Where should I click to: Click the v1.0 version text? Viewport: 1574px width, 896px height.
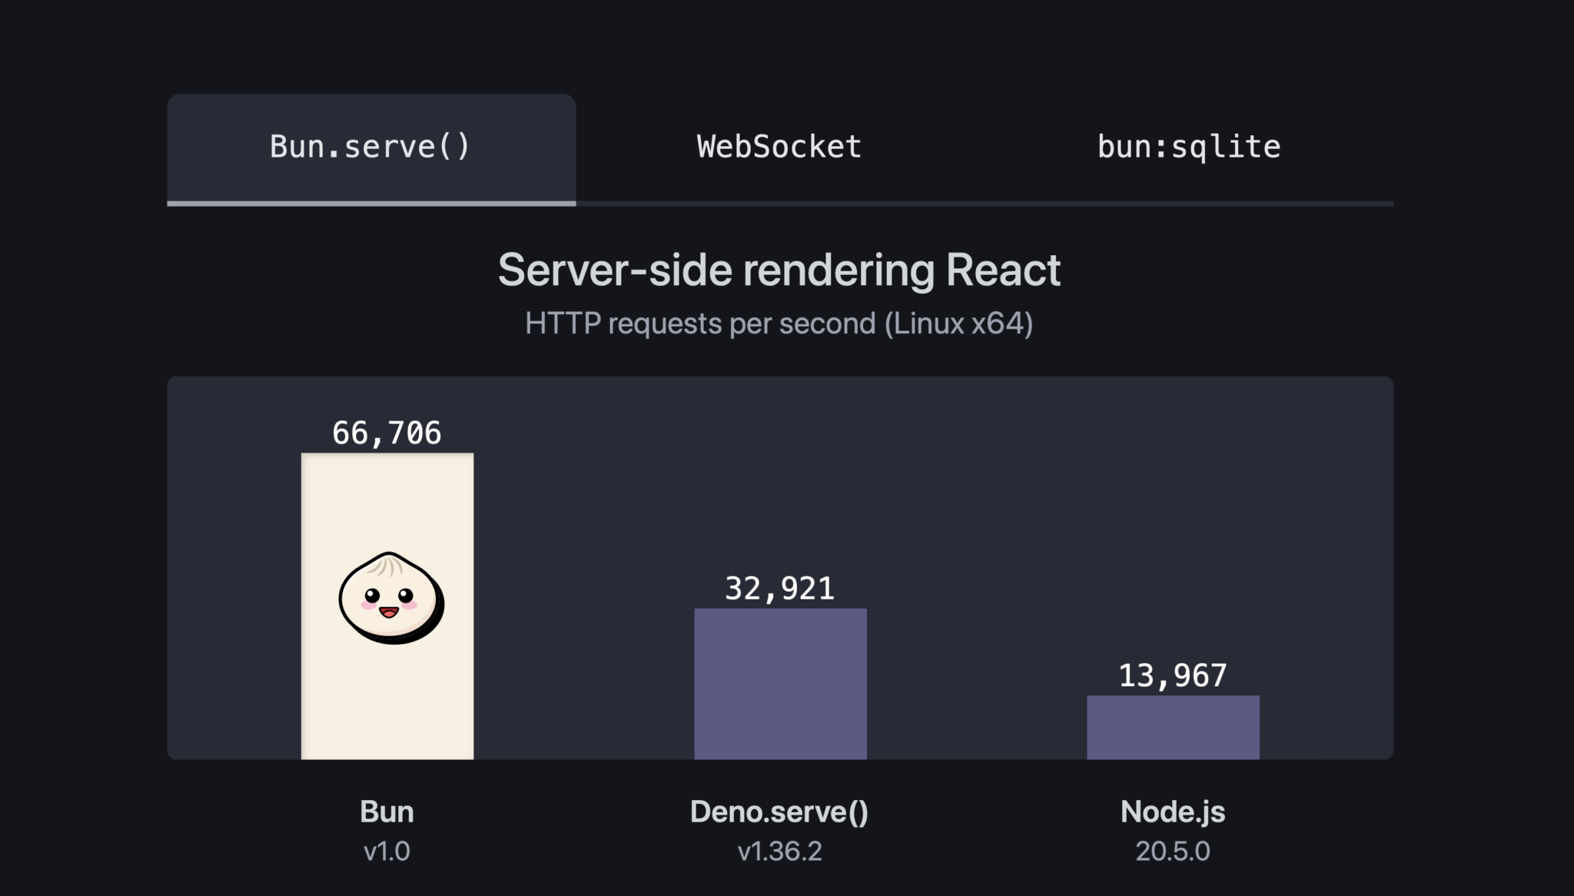point(387,851)
